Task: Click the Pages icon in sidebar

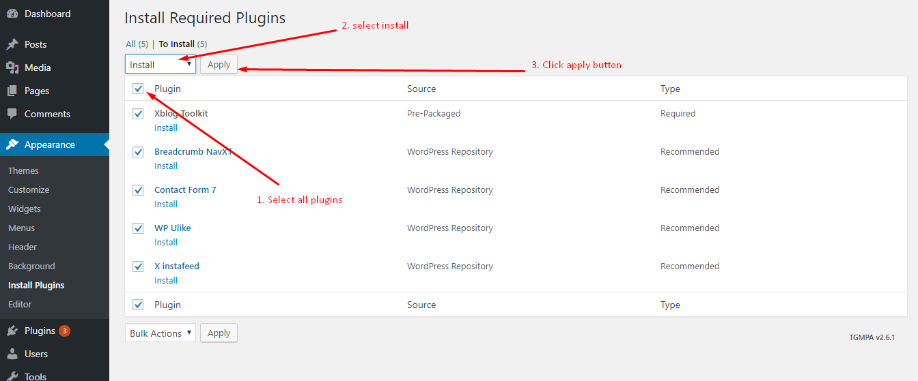Action: pyautogui.click(x=12, y=91)
